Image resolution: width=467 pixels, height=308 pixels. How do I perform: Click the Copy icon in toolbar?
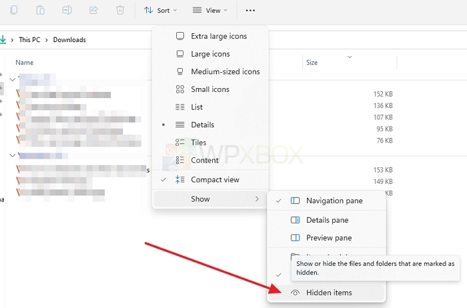[x=14, y=10]
